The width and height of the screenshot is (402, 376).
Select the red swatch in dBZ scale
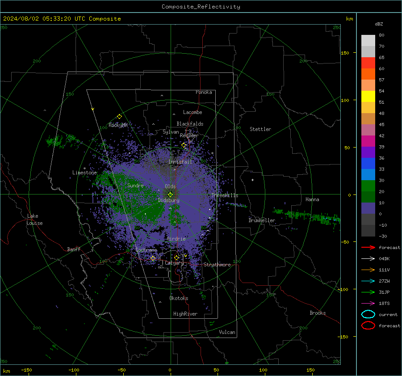[x=368, y=63]
